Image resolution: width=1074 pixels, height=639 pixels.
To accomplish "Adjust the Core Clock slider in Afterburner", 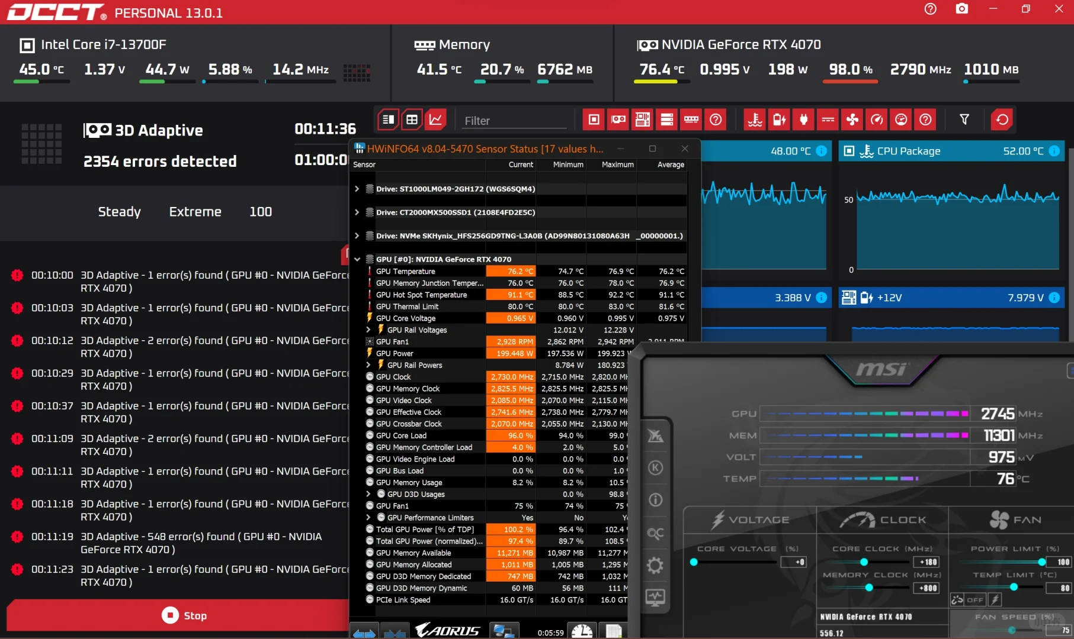I will [864, 561].
